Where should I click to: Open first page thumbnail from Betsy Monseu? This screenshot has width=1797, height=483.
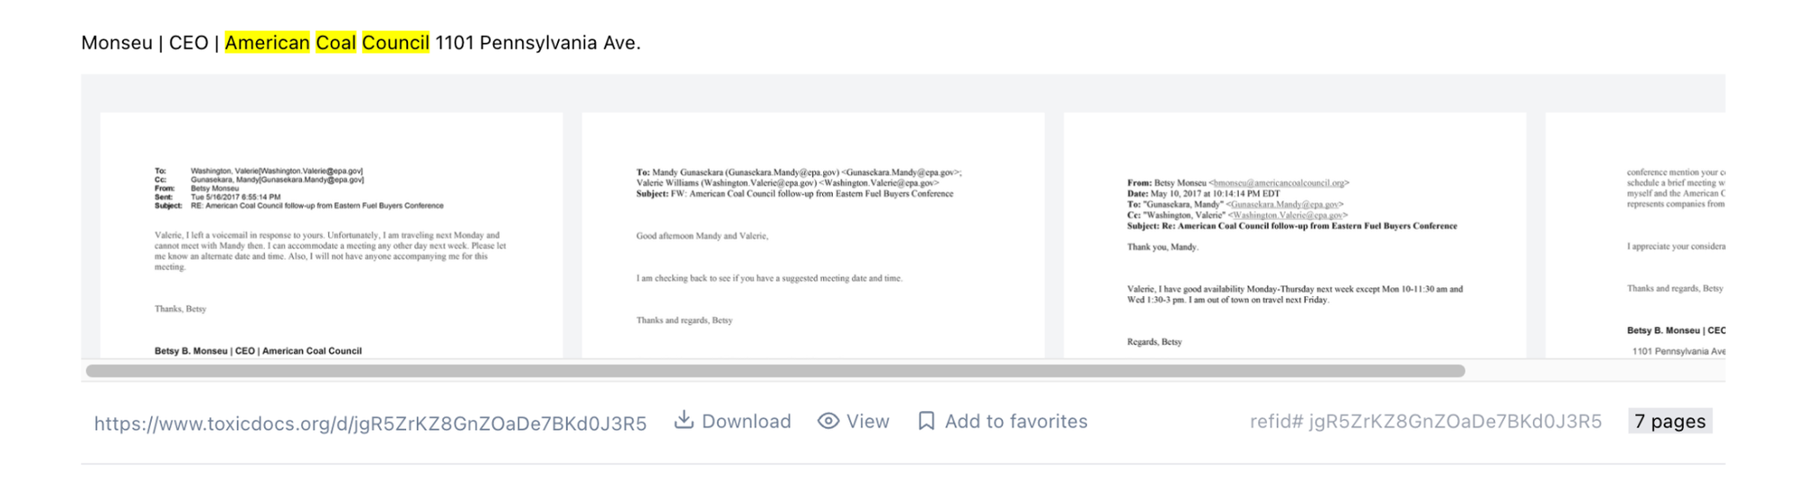tap(332, 235)
